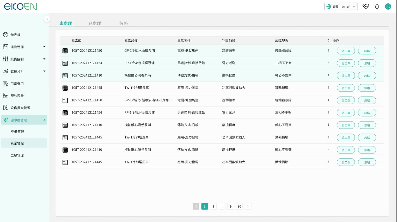Switch to the 忽略 tab

pos(124,23)
